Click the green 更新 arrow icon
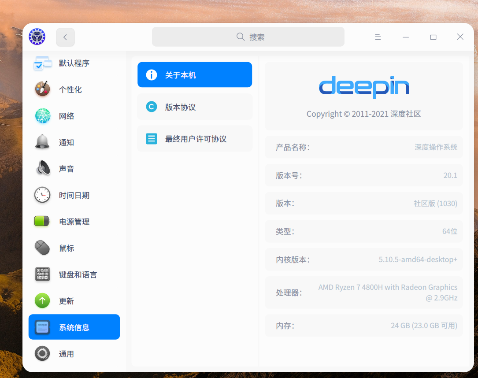478x378 pixels. tap(42, 301)
